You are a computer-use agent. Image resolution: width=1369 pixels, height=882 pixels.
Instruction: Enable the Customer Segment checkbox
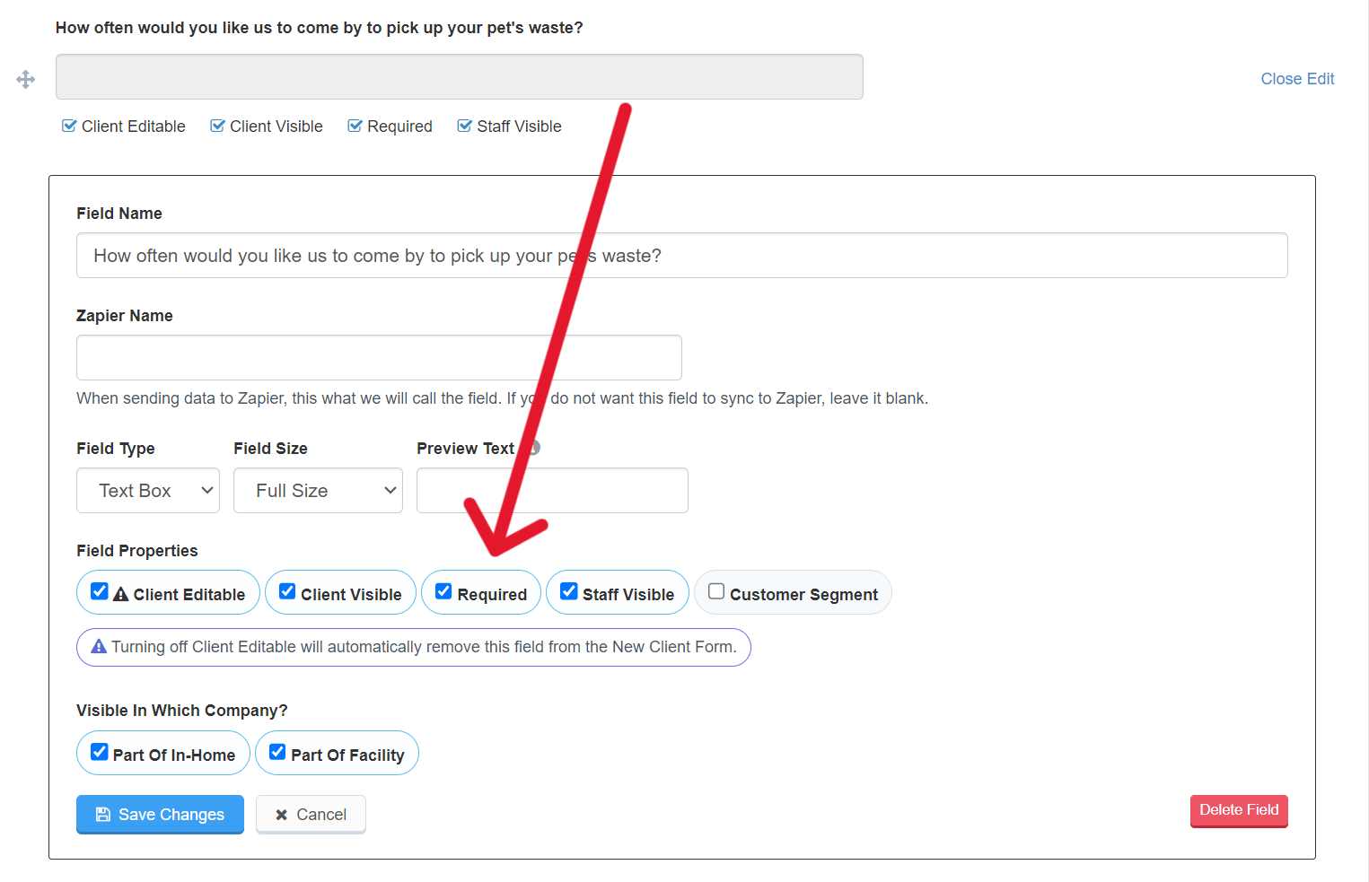[716, 591]
